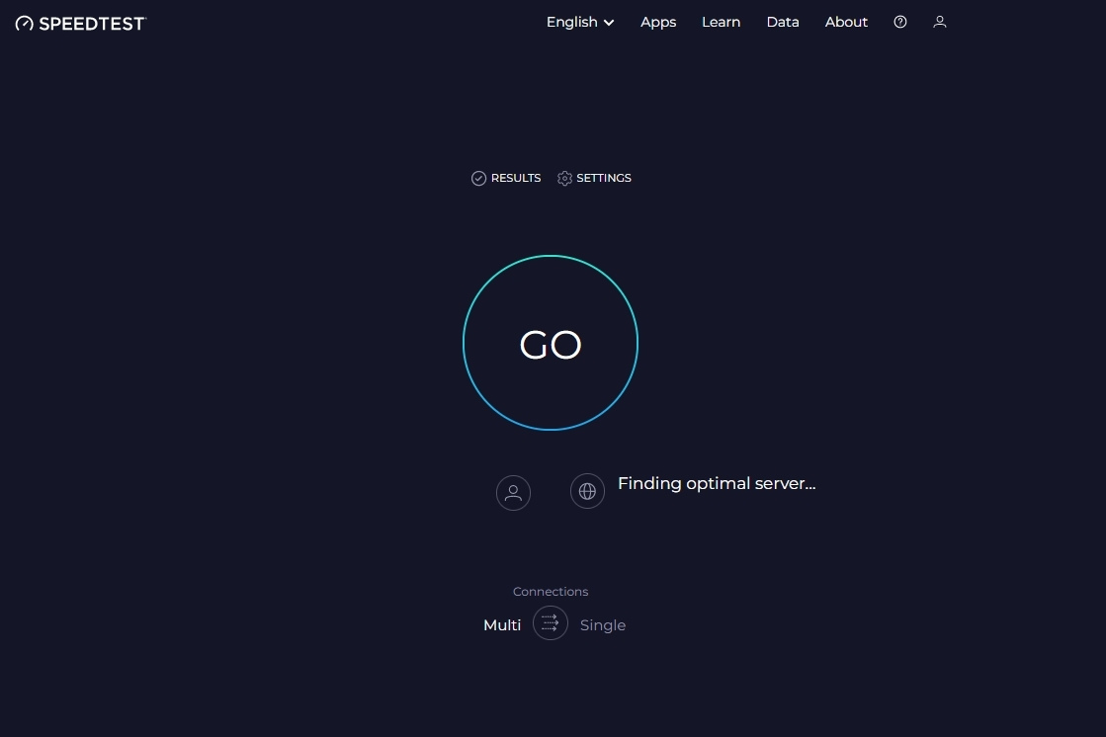Open the Apps menu item
This screenshot has width=1106, height=737.
pyautogui.click(x=658, y=22)
